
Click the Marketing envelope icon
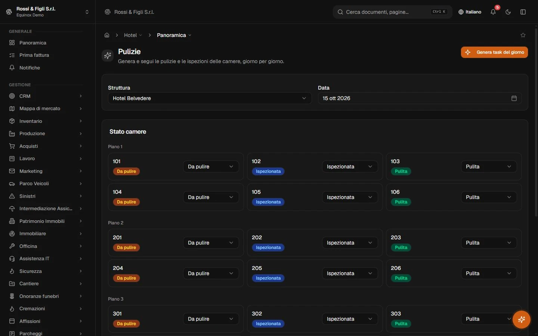pyautogui.click(x=12, y=171)
